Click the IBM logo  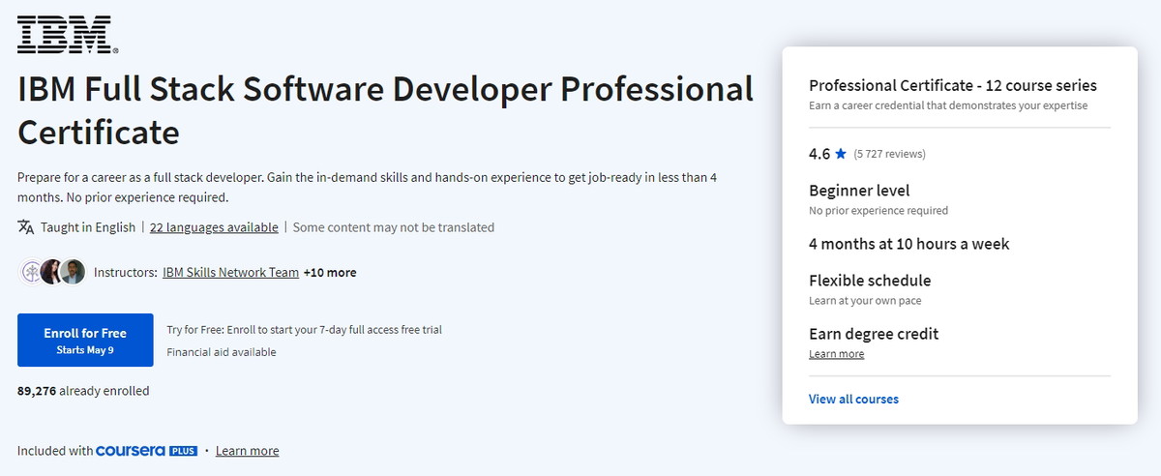pyautogui.click(x=68, y=34)
